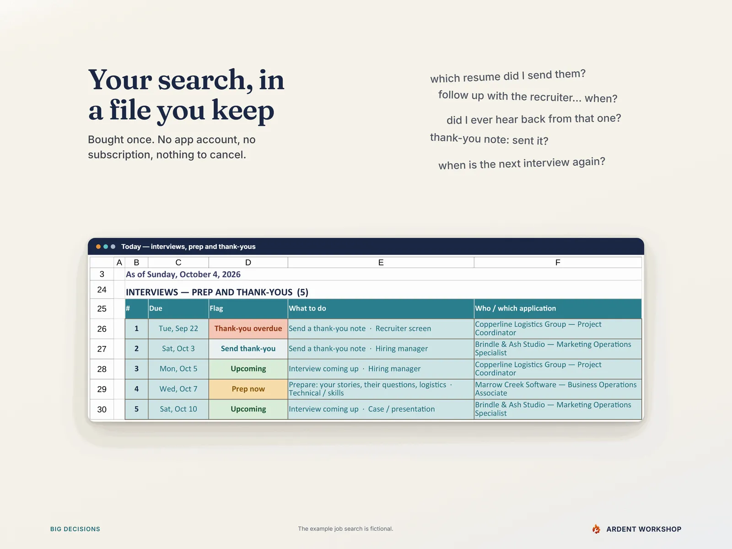Click the 'Flag' table header cell
The height and width of the screenshot is (549, 732).
tap(248, 309)
